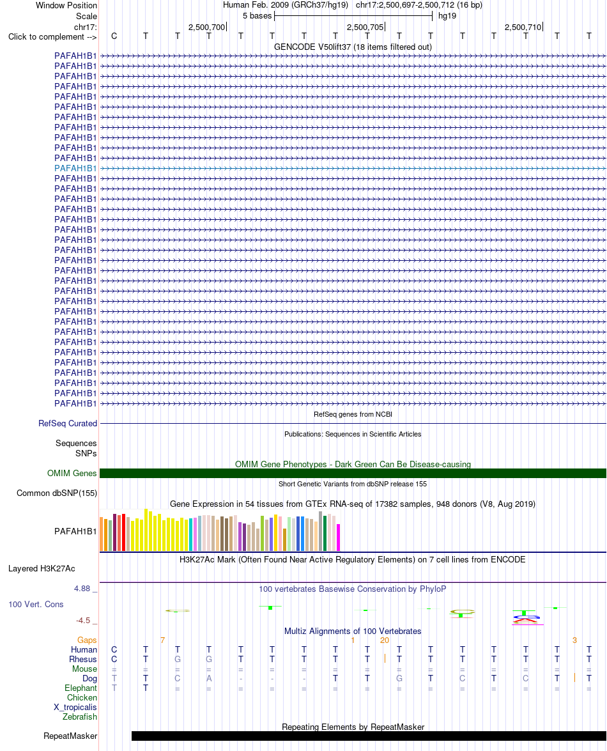Click the SNPs track label
Viewport: 607px width, 751px height.
pos(86,453)
